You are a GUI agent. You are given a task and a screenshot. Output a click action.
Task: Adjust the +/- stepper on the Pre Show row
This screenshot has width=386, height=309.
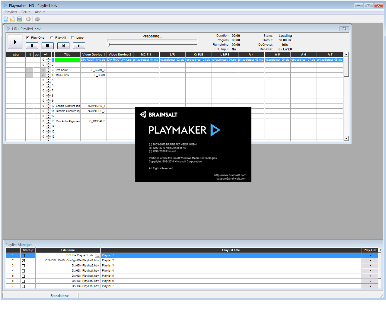pyautogui.click(x=48, y=70)
